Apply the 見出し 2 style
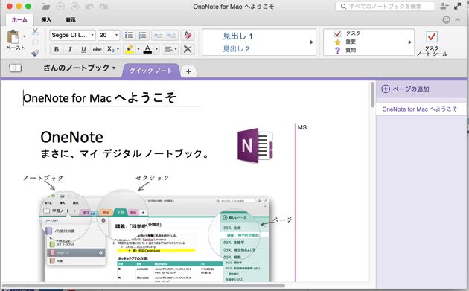Image resolution: width=469 pixels, height=291 pixels. [x=236, y=49]
